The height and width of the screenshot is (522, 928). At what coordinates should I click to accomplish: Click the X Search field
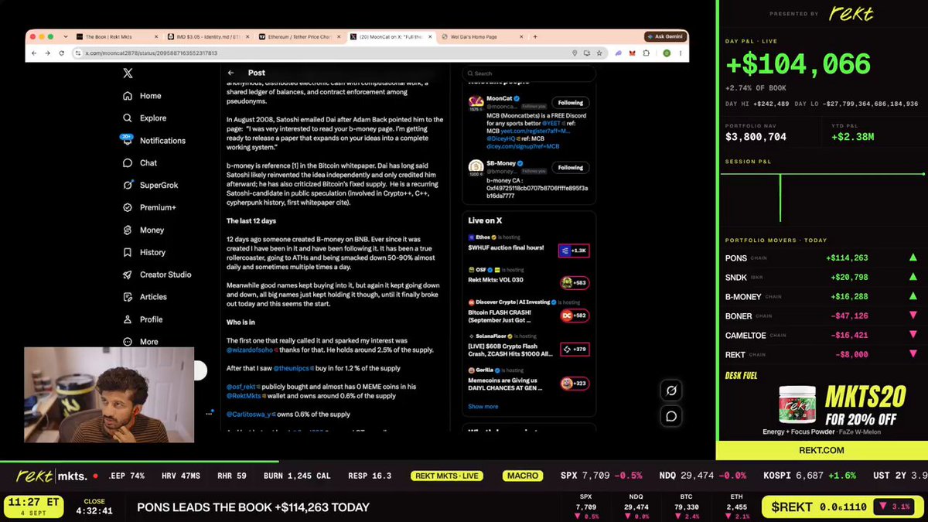[529, 73]
